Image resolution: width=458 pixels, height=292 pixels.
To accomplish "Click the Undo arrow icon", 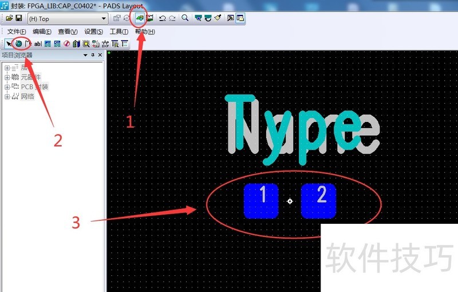I will pyautogui.click(x=162, y=18).
